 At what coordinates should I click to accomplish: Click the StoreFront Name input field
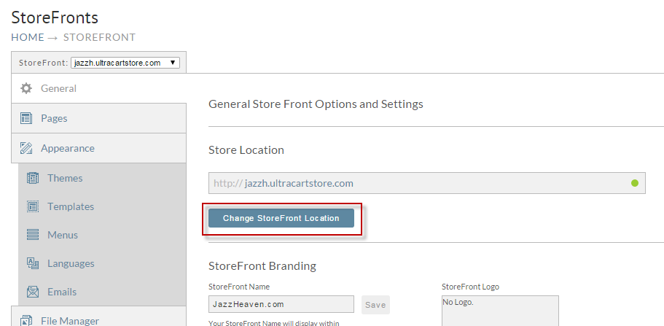[x=281, y=304]
